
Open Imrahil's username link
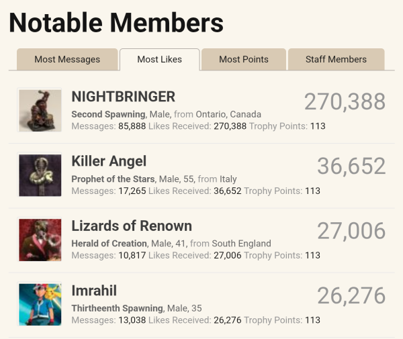click(x=94, y=290)
